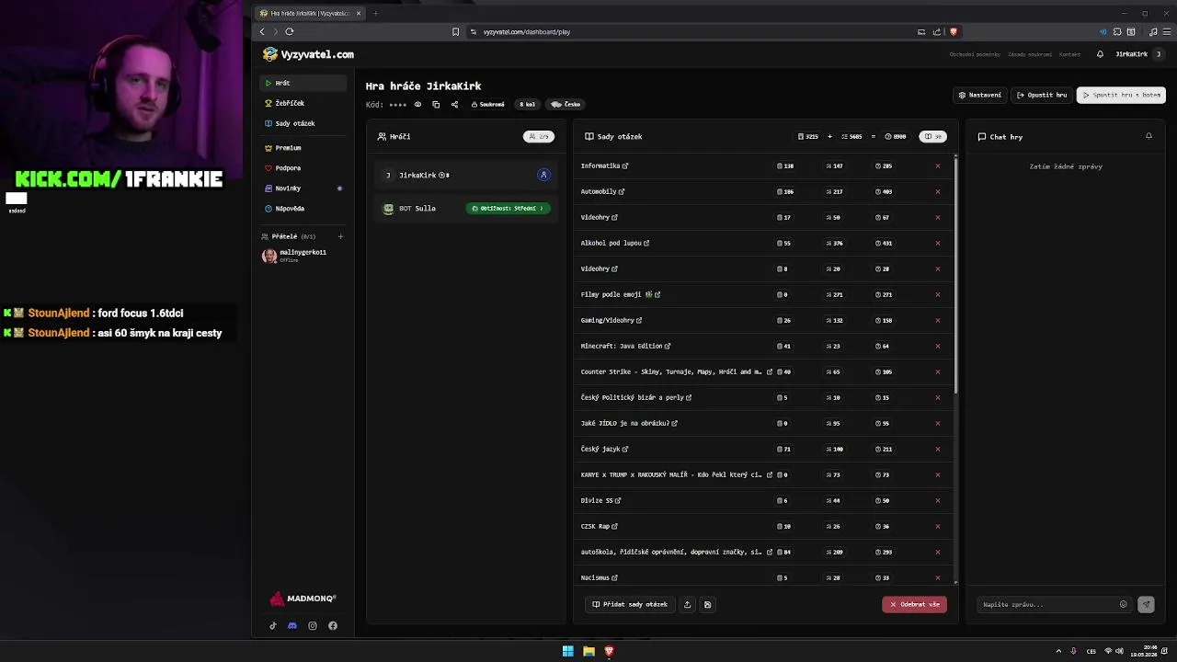
Task: Save question sets with disk icon
Action: [x=707, y=605]
